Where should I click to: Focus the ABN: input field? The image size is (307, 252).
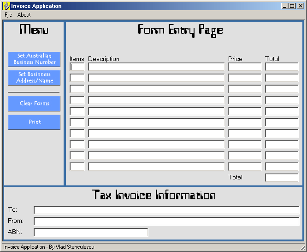(91, 232)
